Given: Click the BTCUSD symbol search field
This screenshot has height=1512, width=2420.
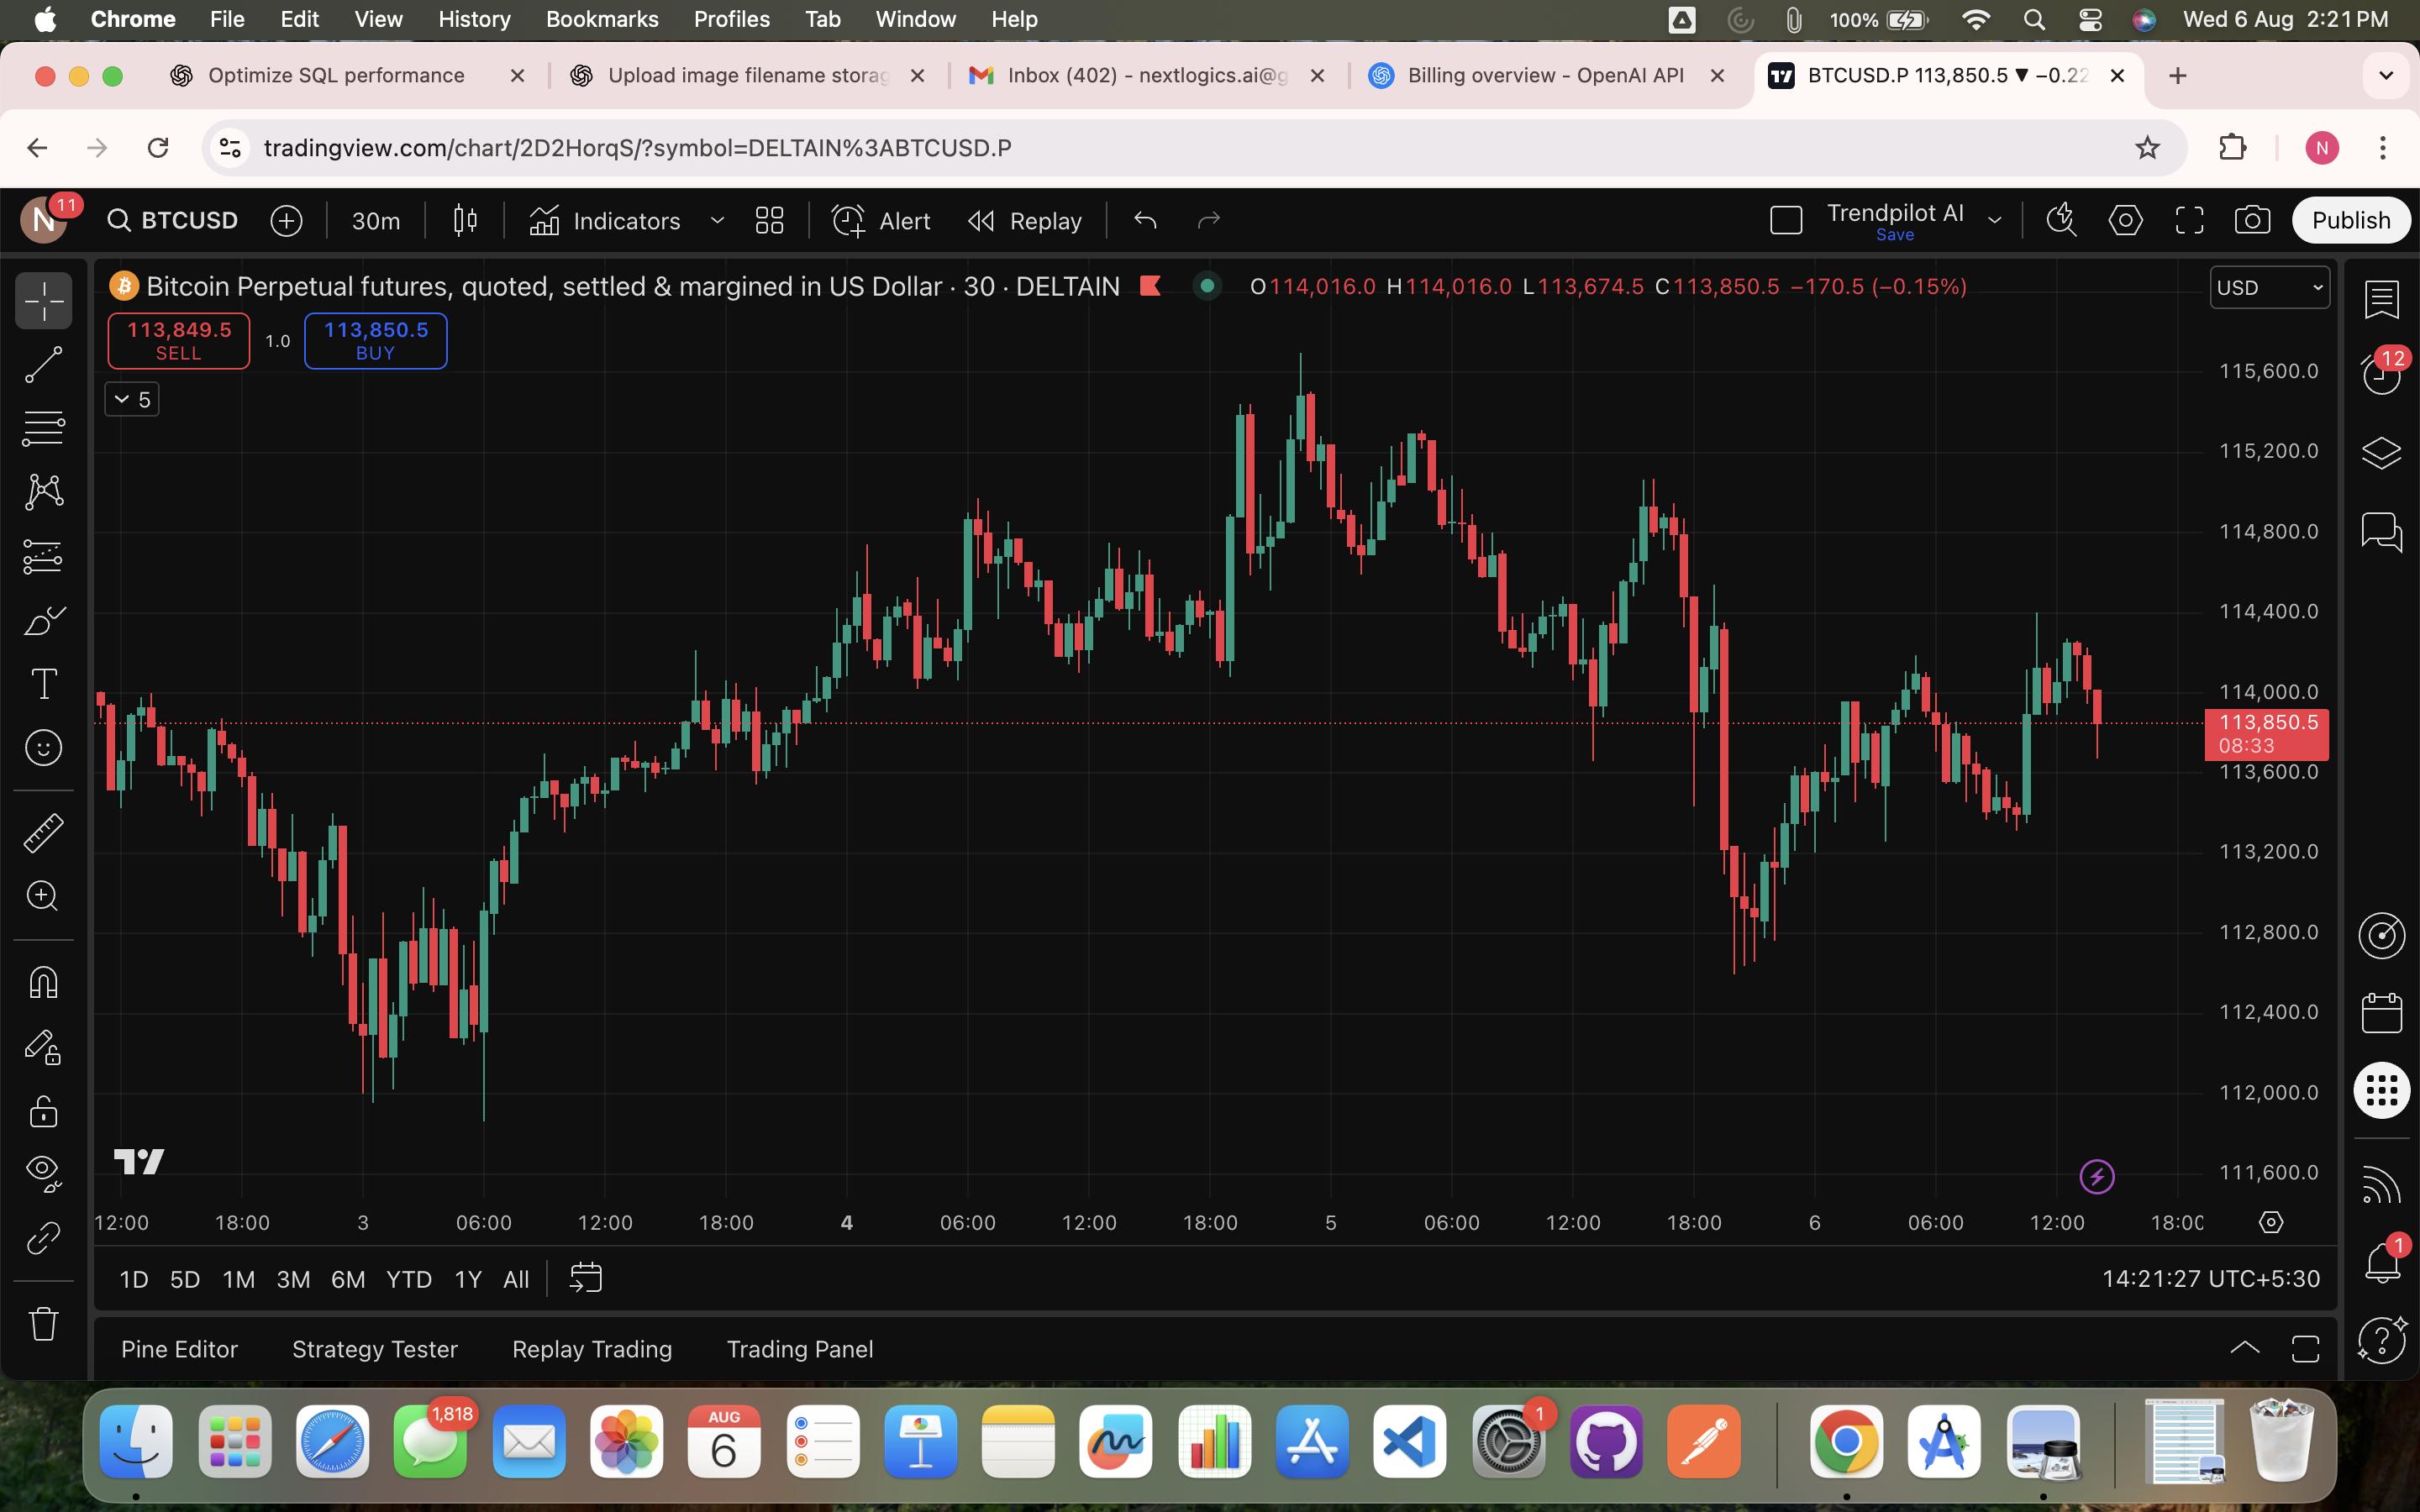Looking at the screenshot, I should pos(175,220).
